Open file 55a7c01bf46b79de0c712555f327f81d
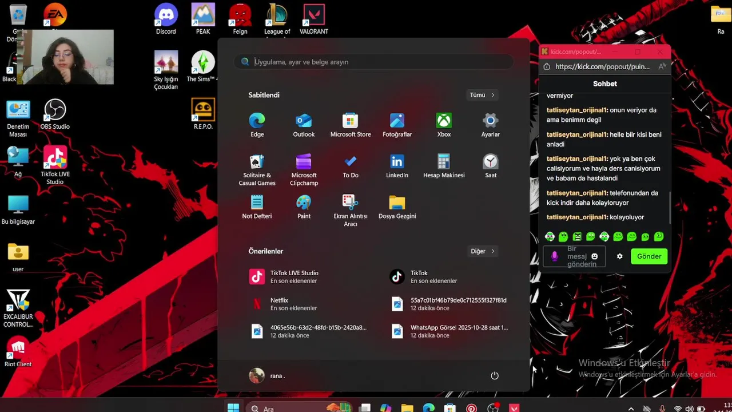Image resolution: width=732 pixels, height=412 pixels. pos(449,304)
